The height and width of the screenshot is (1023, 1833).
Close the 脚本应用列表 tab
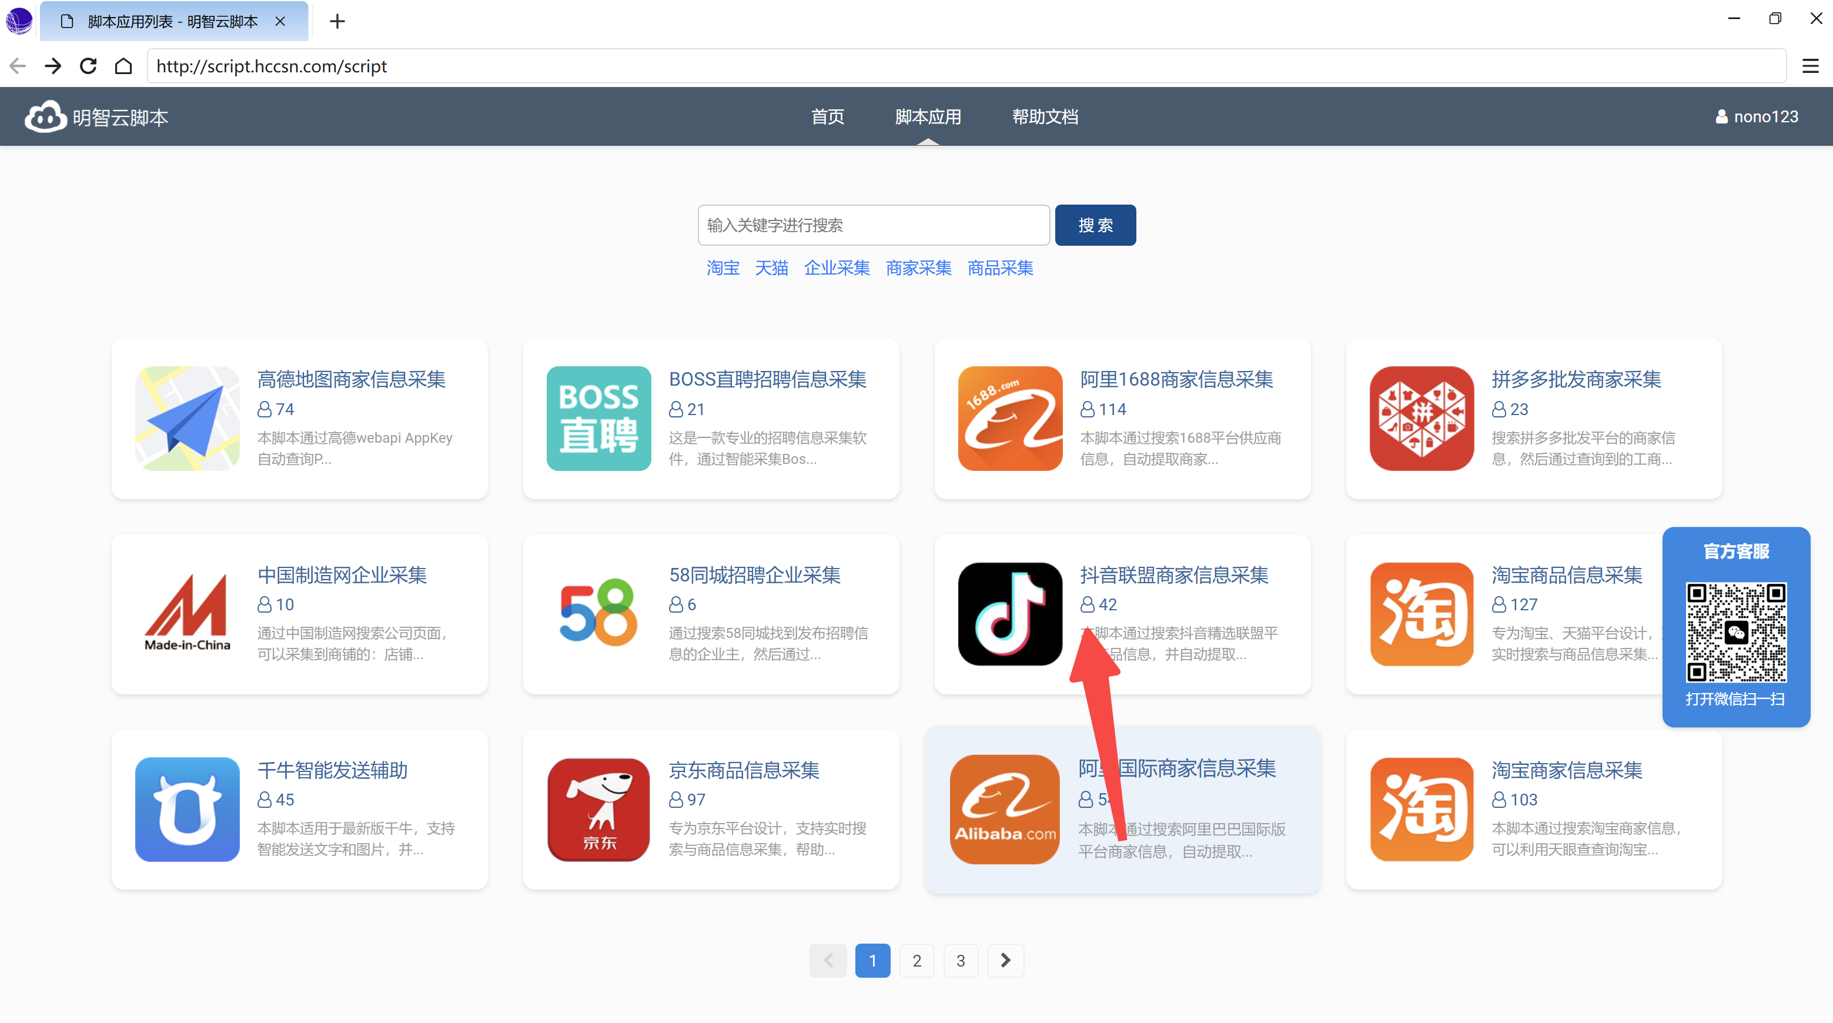280,21
